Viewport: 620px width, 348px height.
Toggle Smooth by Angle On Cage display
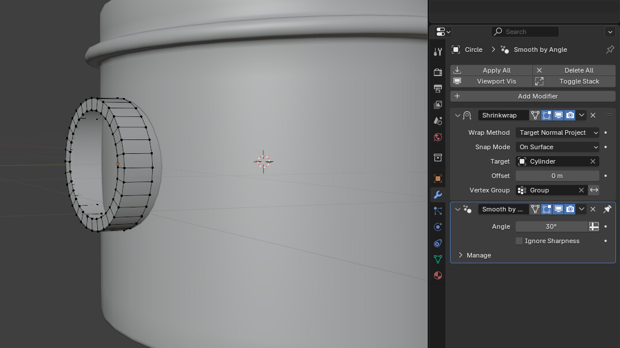[x=535, y=209]
